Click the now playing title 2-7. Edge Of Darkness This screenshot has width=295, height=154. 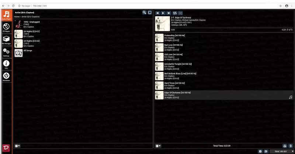181,18
